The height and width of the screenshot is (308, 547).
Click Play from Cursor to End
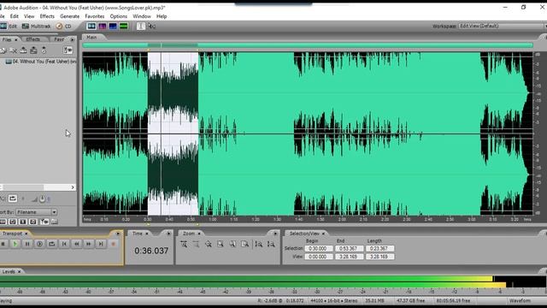tap(39, 244)
